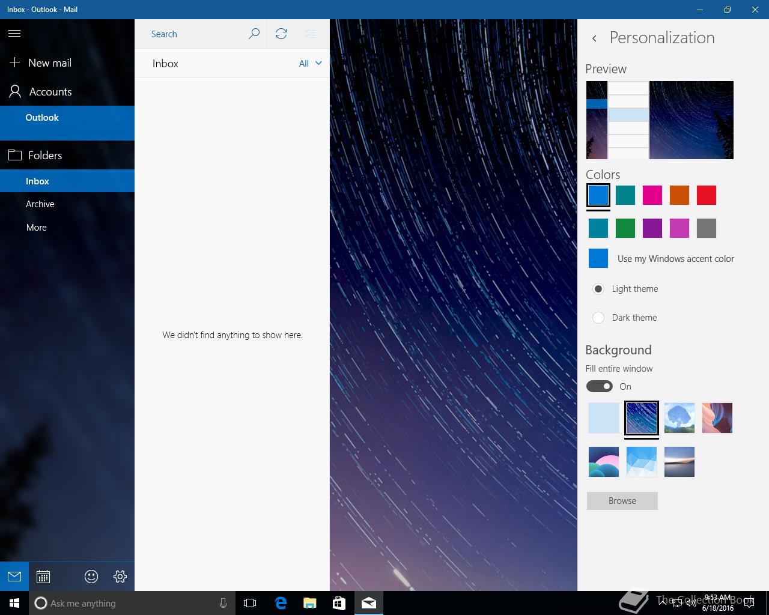Viewport: 769px width, 615px height.
Task: Click the search magnifier icon
Action: pos(254,34)
